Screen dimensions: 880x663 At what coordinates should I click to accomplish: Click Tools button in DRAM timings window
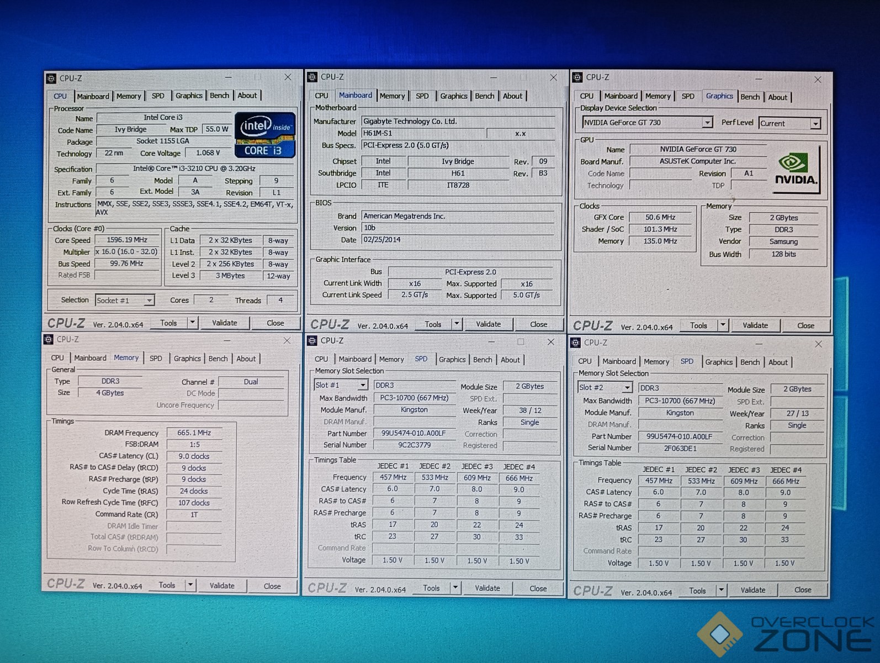point(167,586)
